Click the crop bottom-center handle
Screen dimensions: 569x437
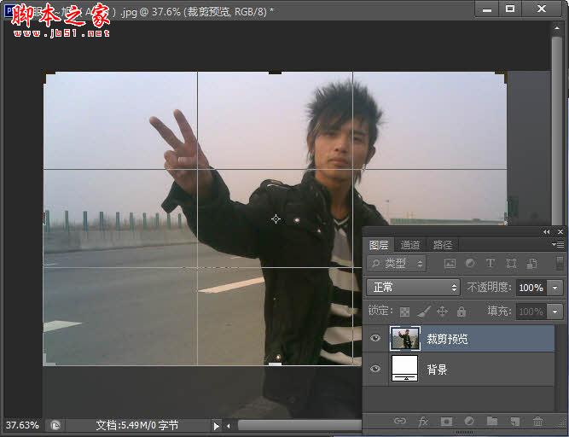(275, 364)
